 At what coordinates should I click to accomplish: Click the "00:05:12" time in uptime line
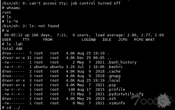[13, 35]
